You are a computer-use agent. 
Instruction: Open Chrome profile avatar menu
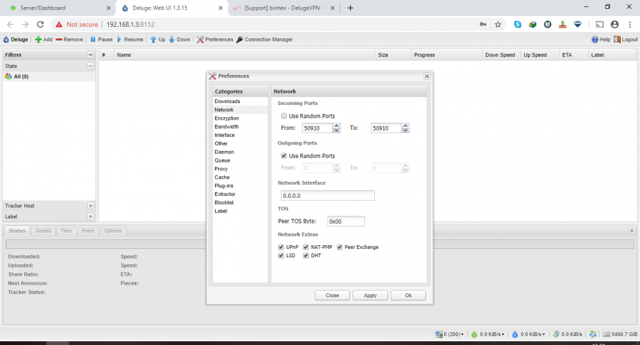pyautogui.click(x=614, y=24)
